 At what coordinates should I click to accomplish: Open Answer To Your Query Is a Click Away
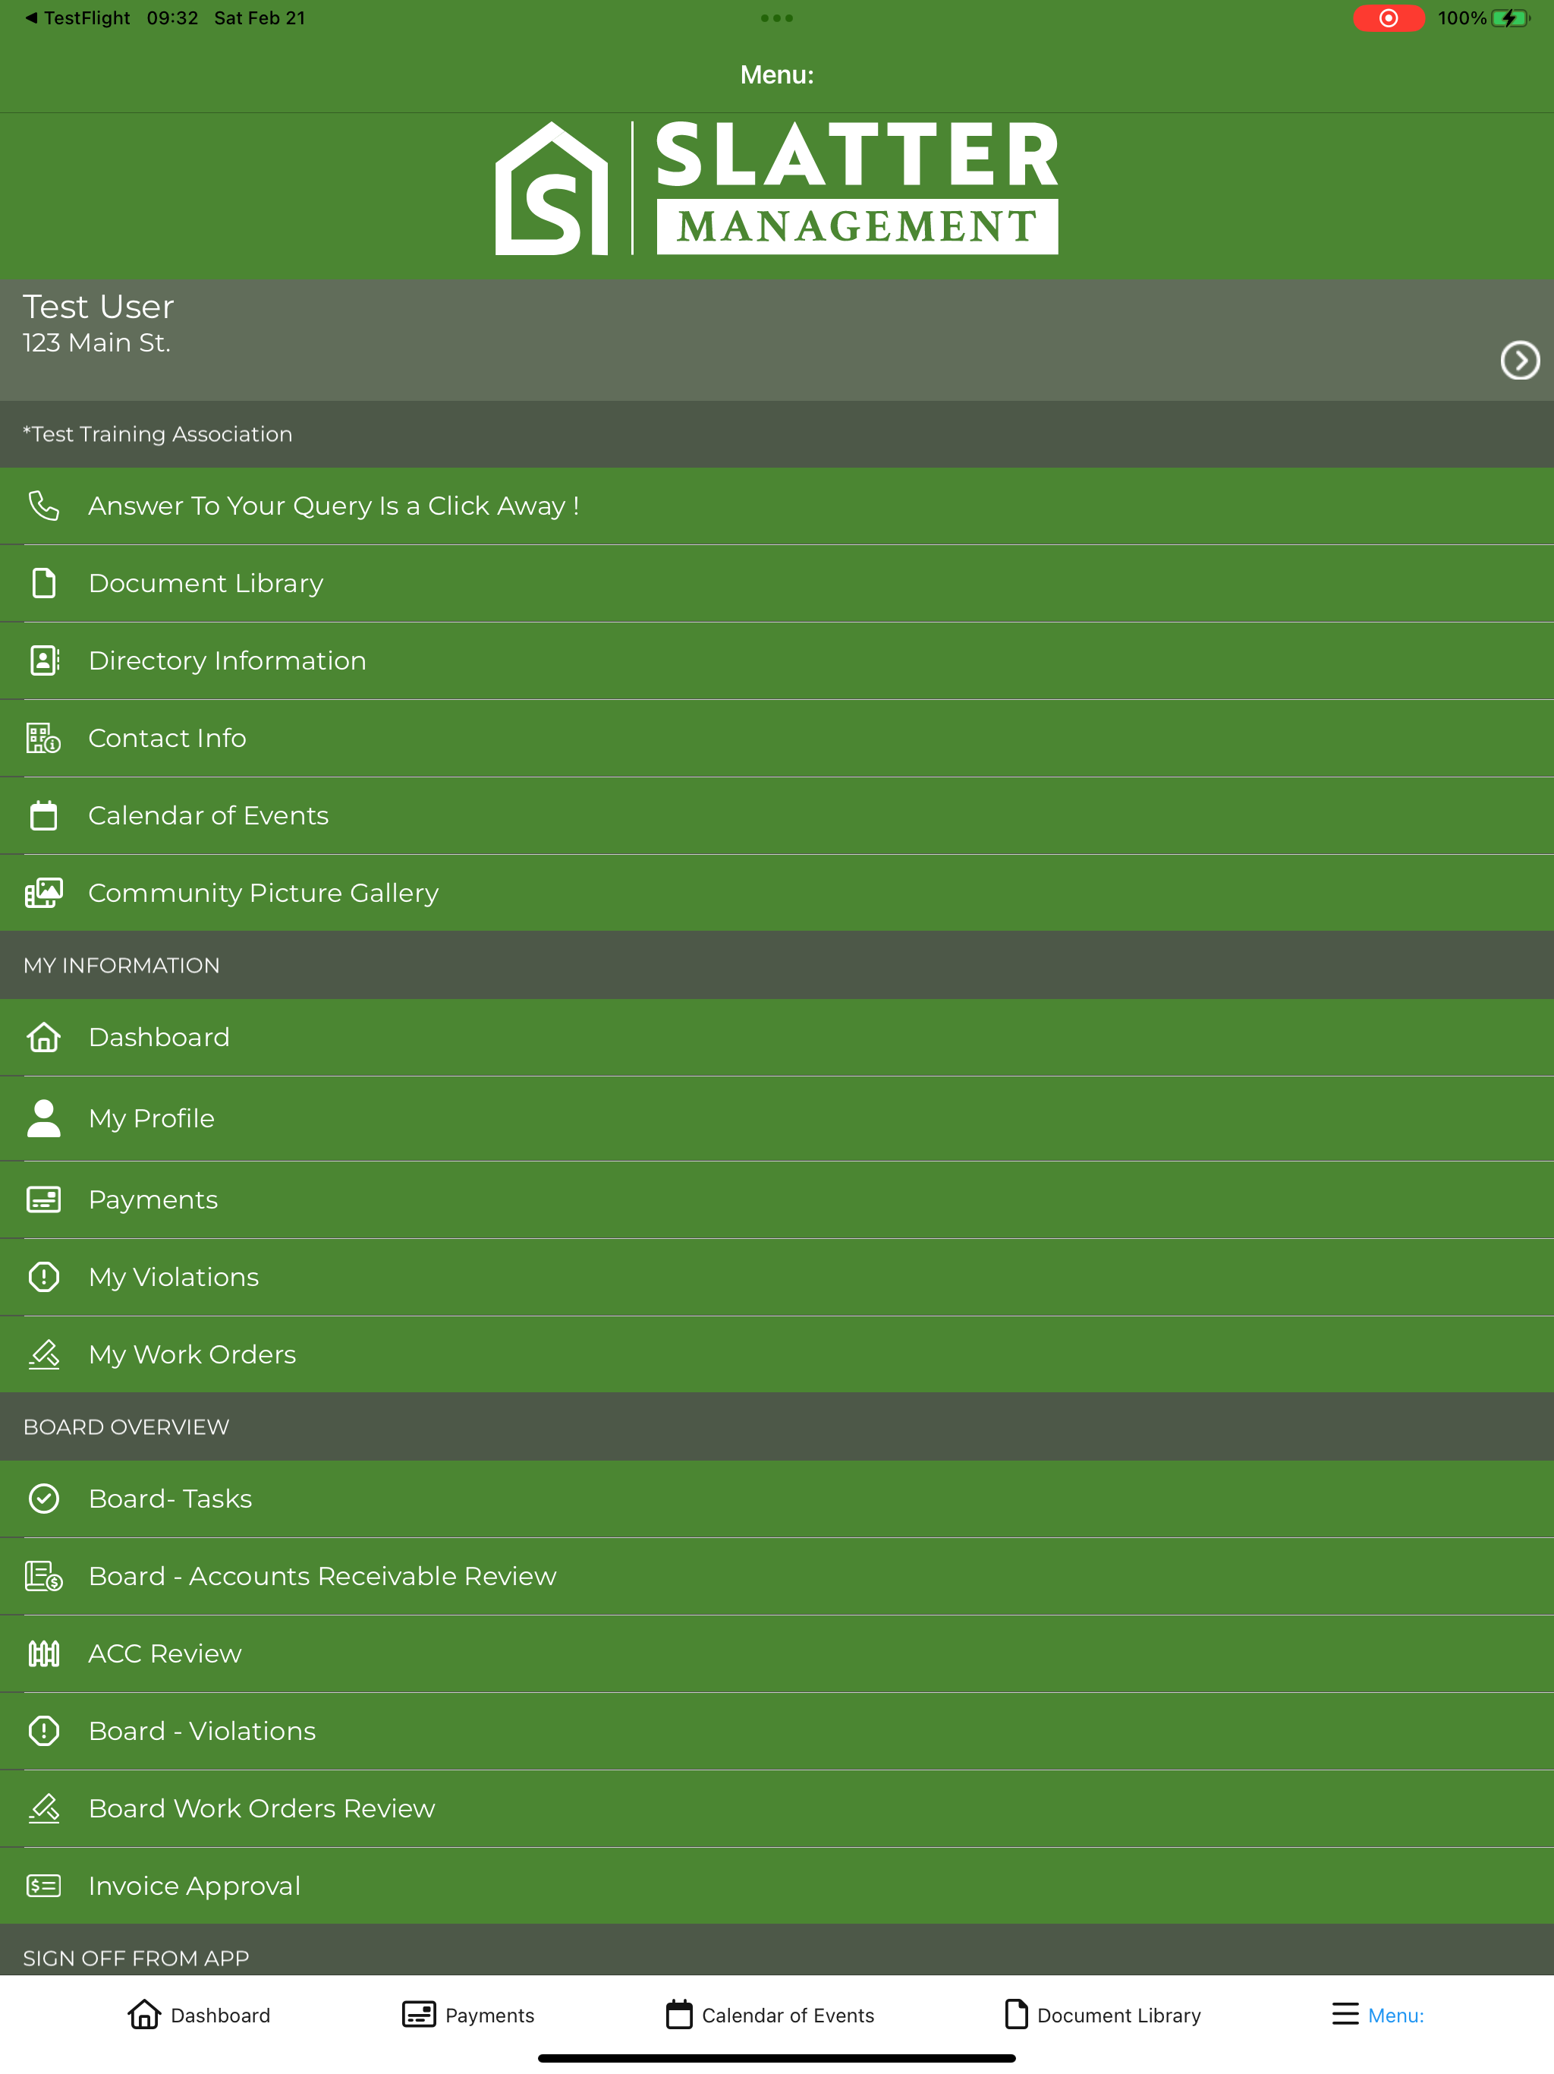click(x=777, y=506)
